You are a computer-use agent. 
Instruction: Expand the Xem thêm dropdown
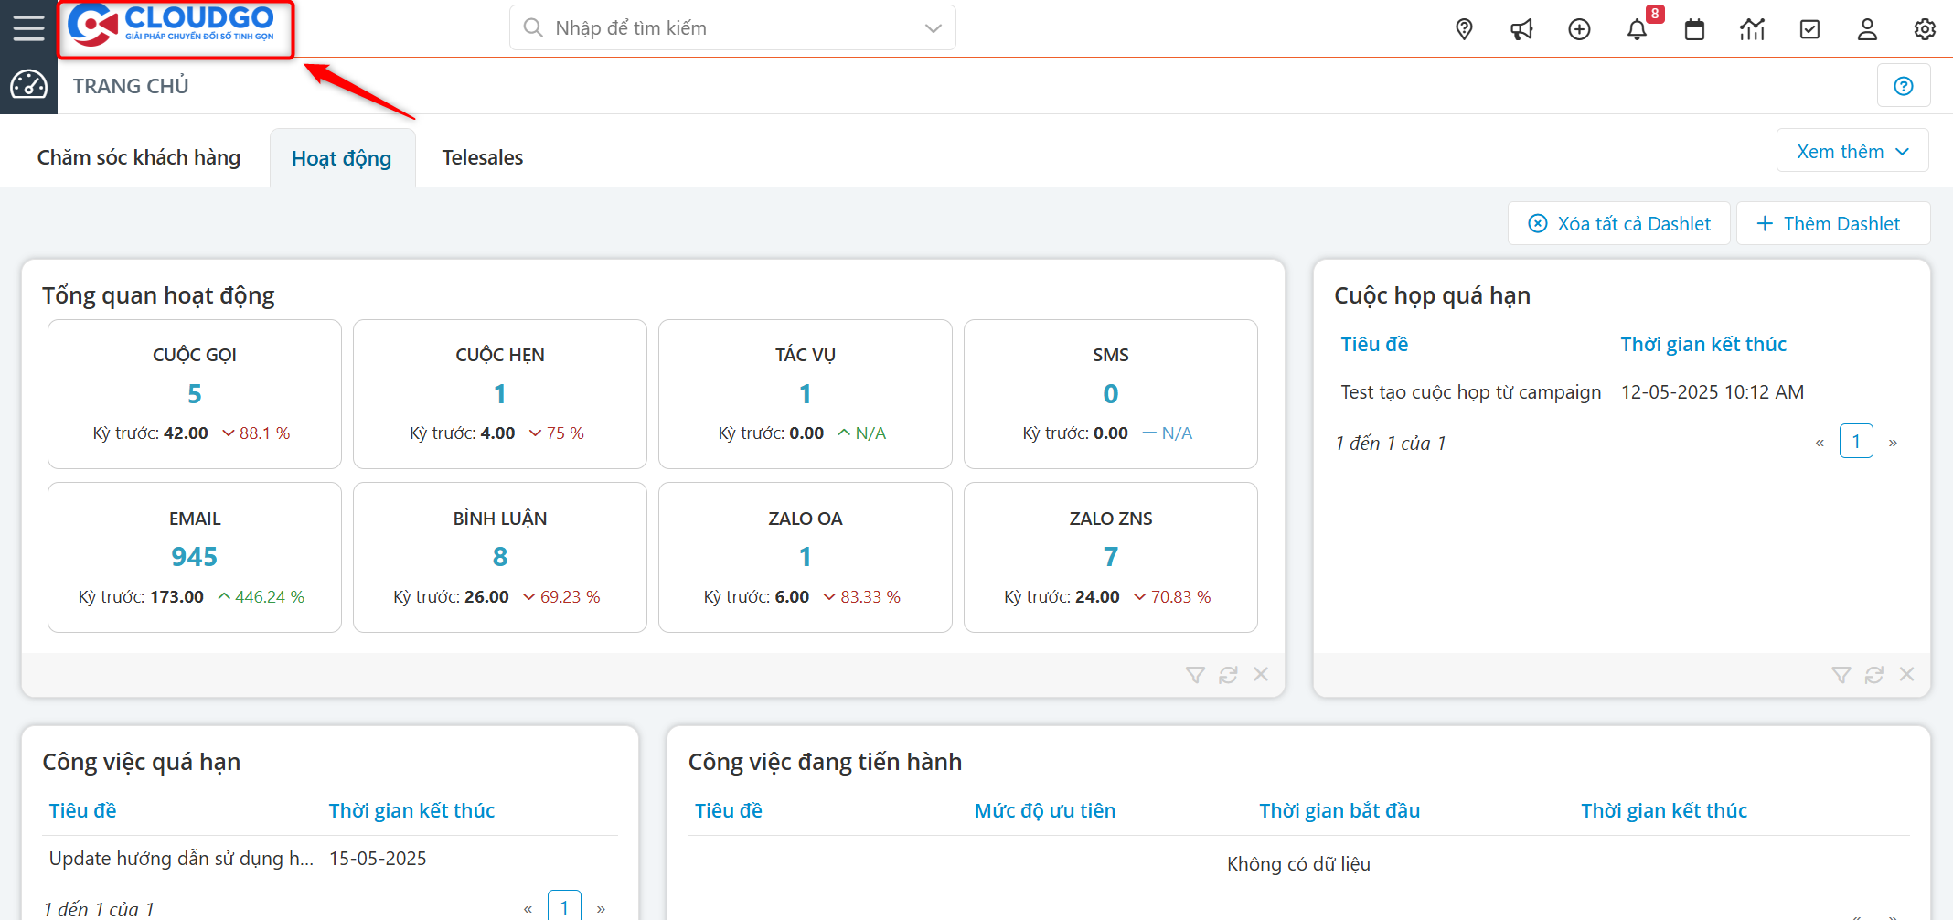(x=1852, y=151)
